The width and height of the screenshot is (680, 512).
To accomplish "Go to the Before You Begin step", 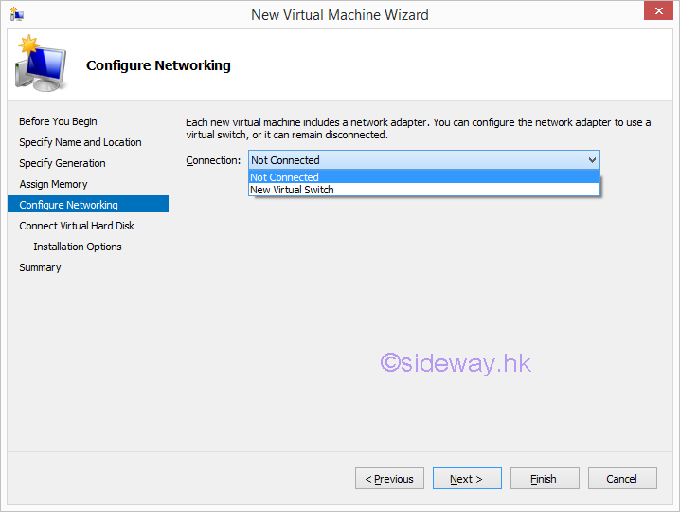I will coord(58,121).
